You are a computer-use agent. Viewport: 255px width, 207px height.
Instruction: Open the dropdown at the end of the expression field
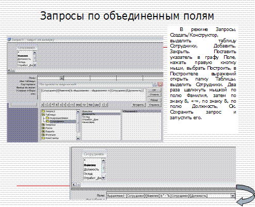click(x=233, y=196)
